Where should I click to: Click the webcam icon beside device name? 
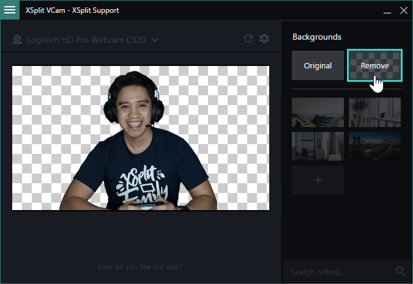(17, 40)
